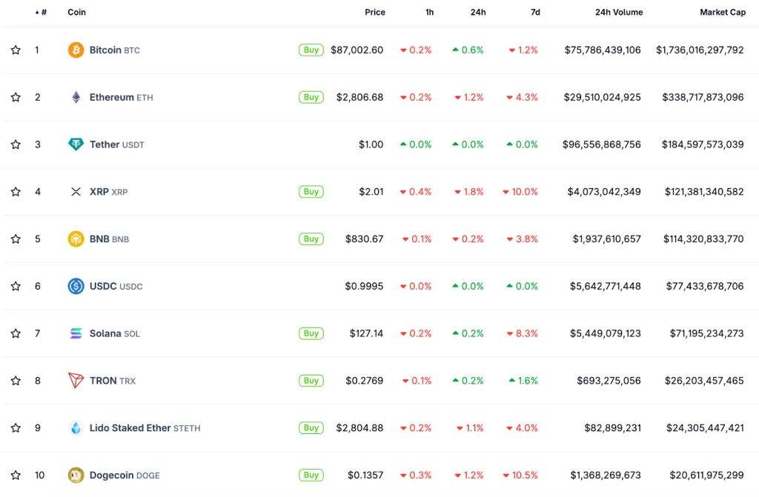Sort table by Market Cap header

(x=722, y=13)
